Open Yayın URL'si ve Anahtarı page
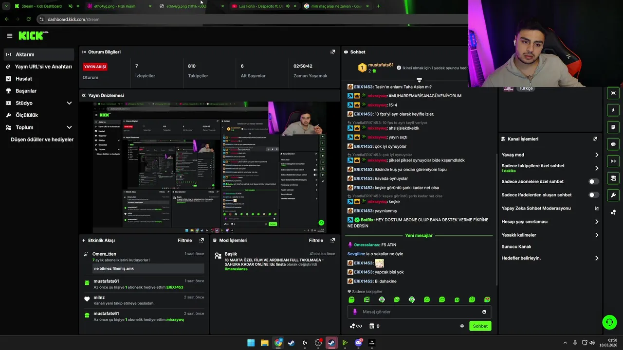The height and width of the screenshot is (350, 623). [39, 67]
